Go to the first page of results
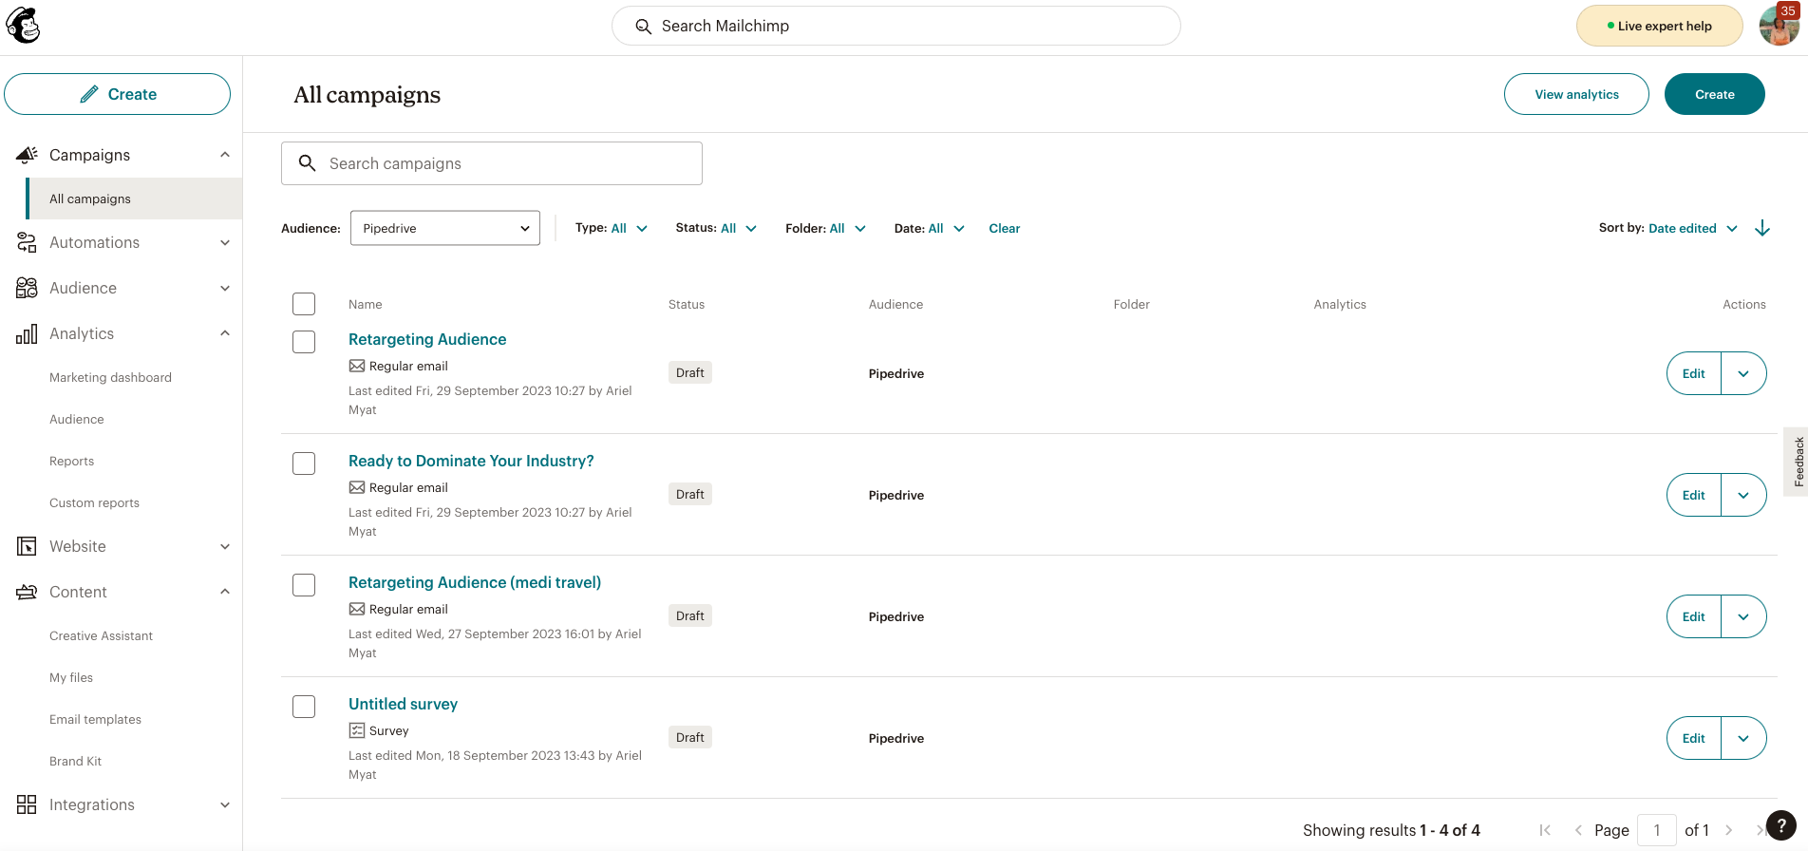 point(1545,830)
